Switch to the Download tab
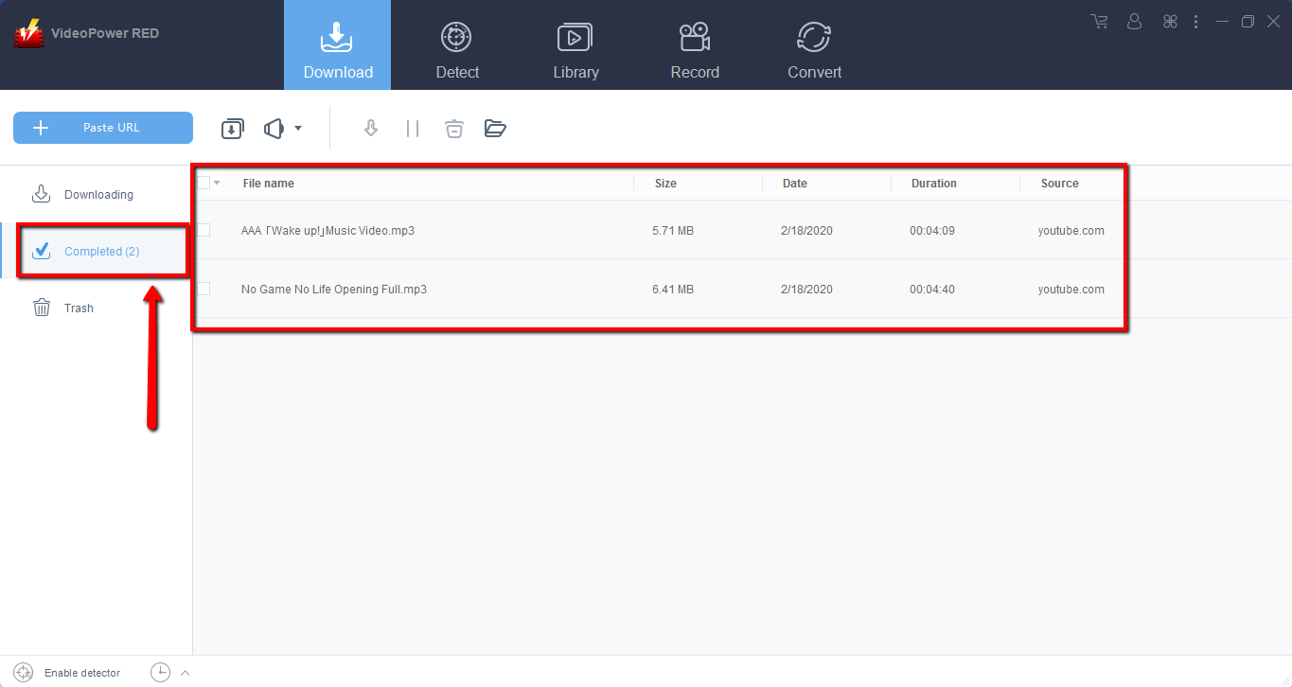The image size is (1292, 687). tap(338, 45)
